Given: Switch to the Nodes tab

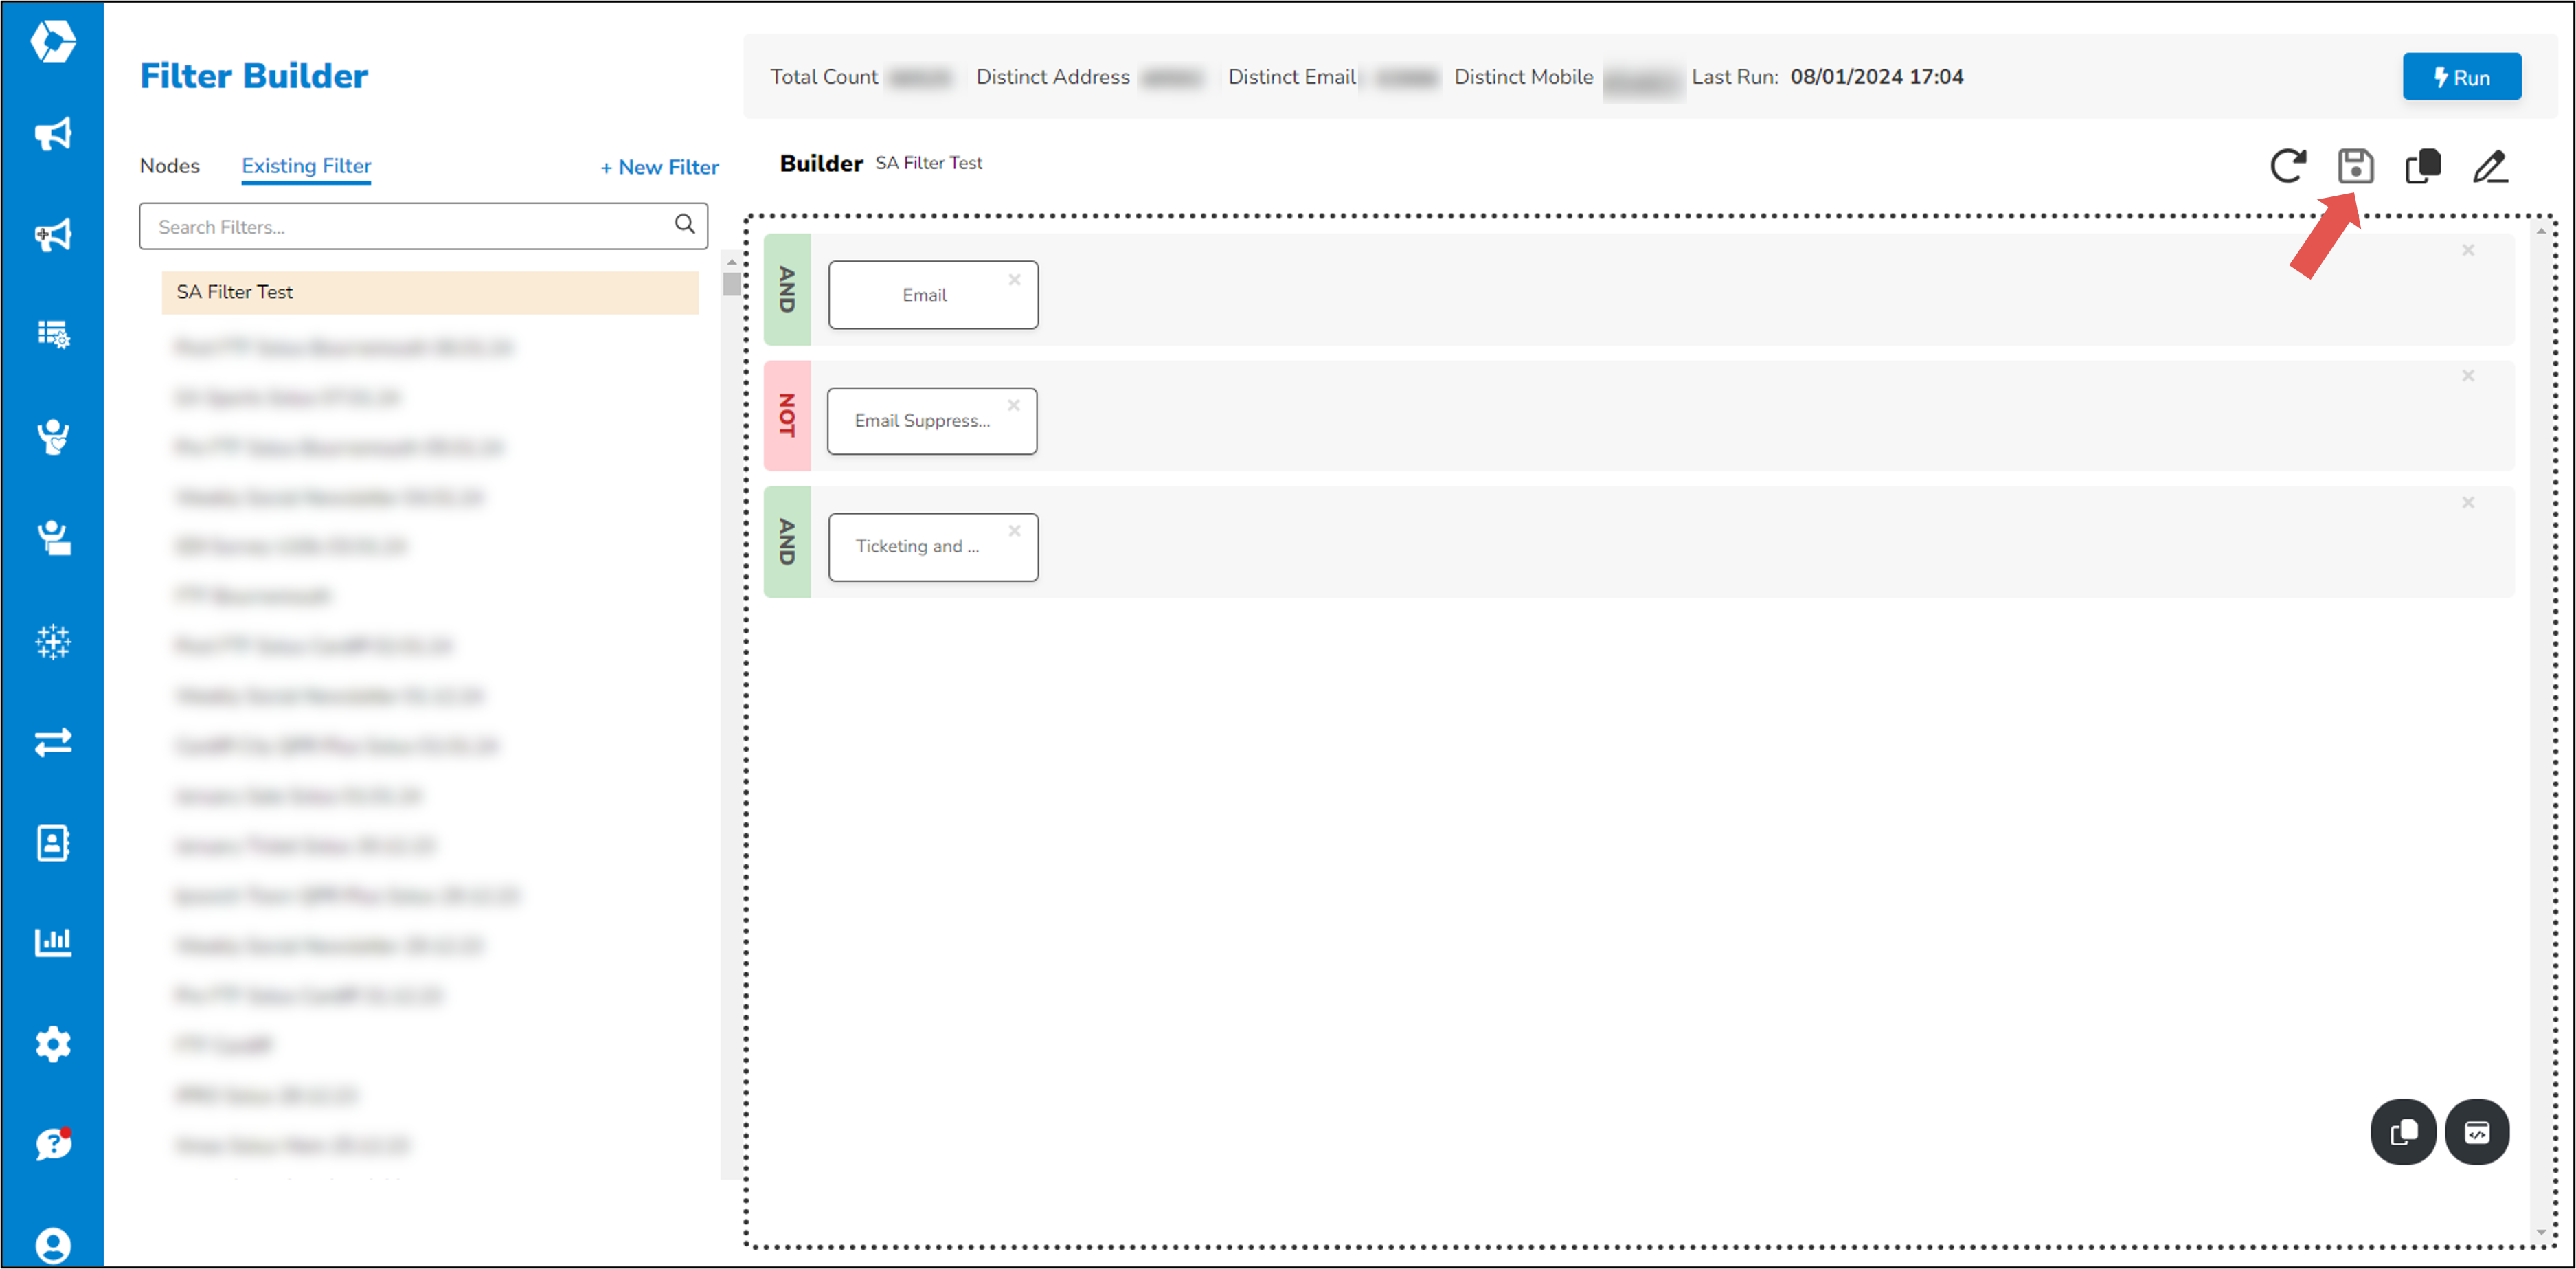Looking at the screenshot, I should click(x=169, y=166).
